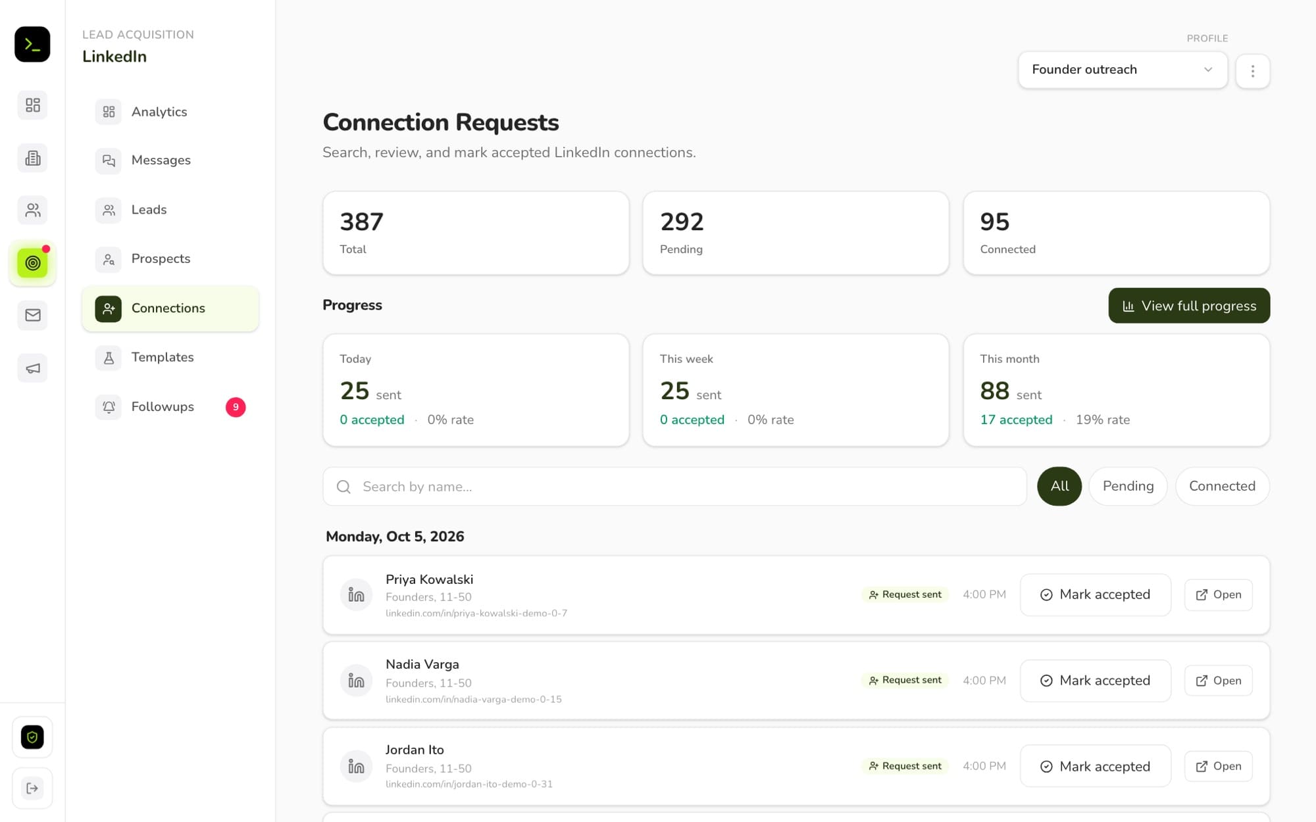Click linkedin.com/in/jordan-ito-demo-0-31 URL text
The image size is (1316, 822).
click(x=468, y=785)
